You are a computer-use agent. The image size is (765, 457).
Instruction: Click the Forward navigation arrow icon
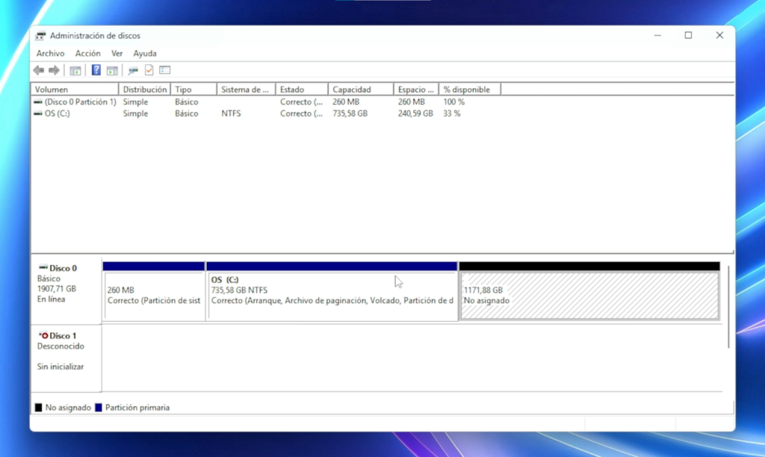[x=52, y=70]
